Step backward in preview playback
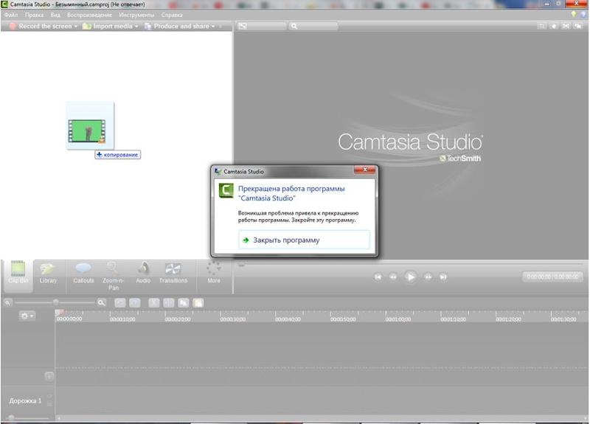Viewport: 590px width, 424px height. tap(393, 277)
